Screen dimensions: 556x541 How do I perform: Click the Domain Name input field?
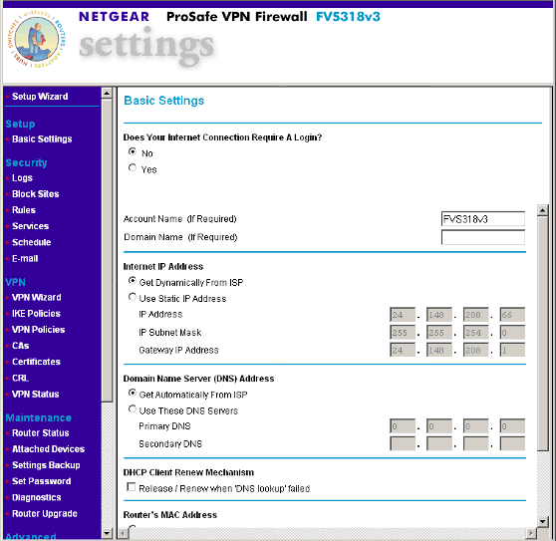[483, 237]
